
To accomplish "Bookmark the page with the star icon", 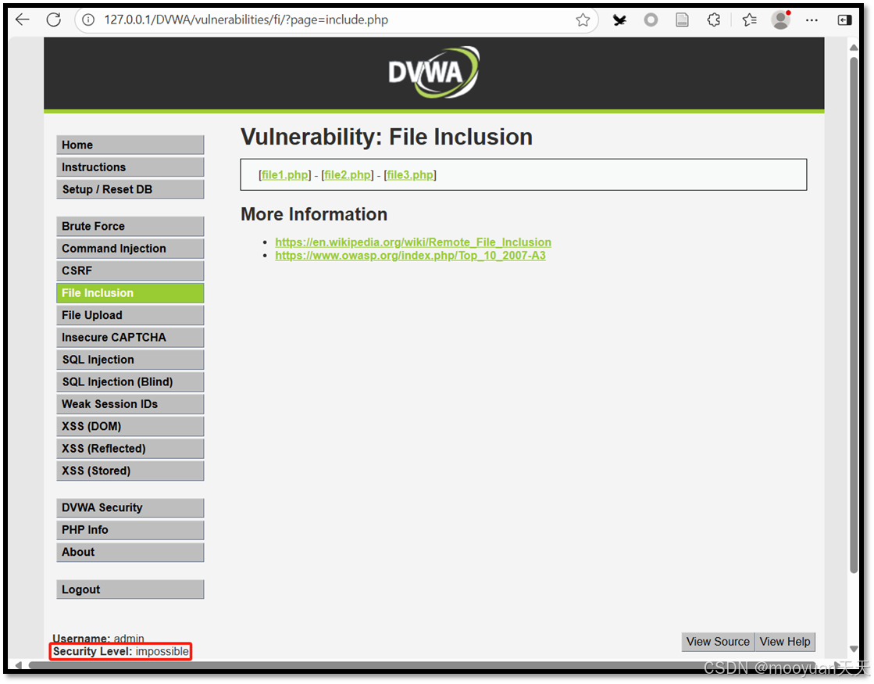I will 583,20.
